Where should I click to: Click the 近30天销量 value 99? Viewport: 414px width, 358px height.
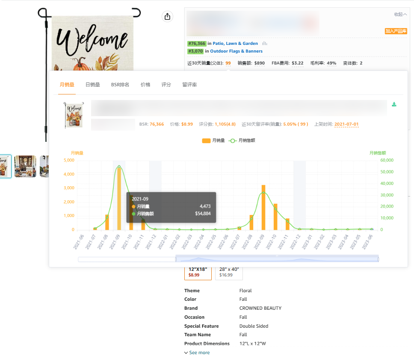coord(228,63)
